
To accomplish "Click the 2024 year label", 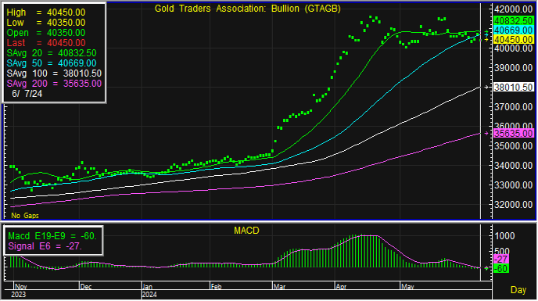I will pyautogui.click(x=149, y=295).
